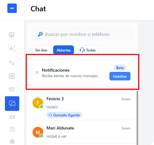The image size is (154, 145).
Task: Open the up-down arrows icon in sidebar
Action: 12,63
